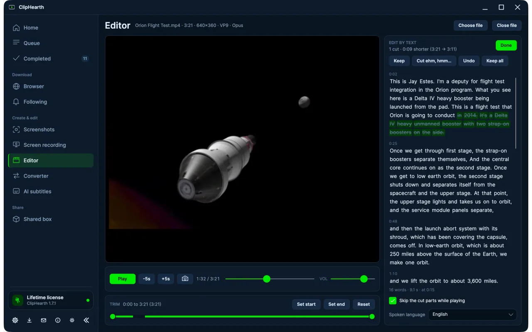Screen dimensions: 532x332
Task: Click the Set start trim button
Action: pos(306,304)
